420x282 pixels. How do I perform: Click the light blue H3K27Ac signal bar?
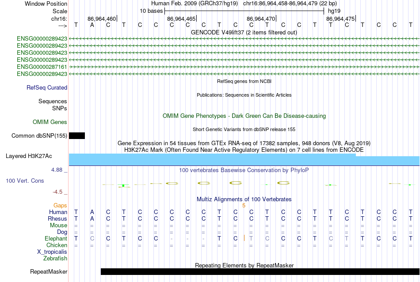244,160
